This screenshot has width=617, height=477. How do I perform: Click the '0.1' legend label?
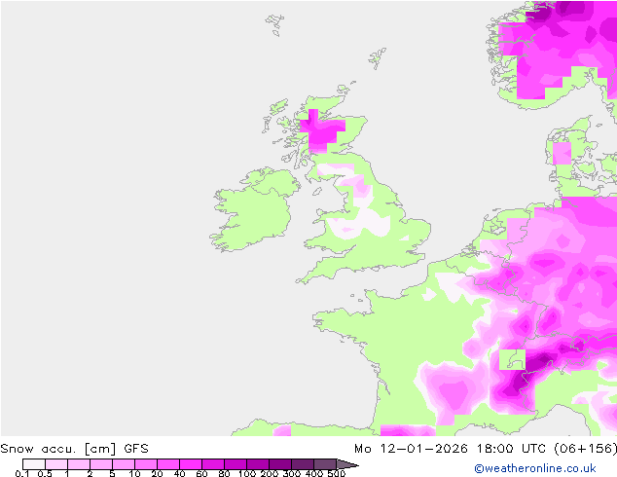point(22,473)
